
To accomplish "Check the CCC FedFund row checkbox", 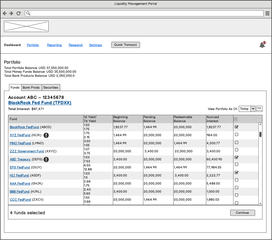I will (236, 195).
